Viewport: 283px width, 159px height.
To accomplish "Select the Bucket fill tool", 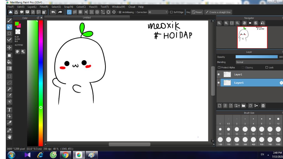I will point(9,62).
